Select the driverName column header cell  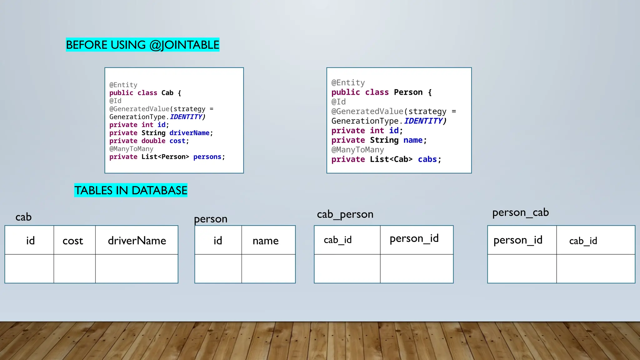(x=137, y=240)
